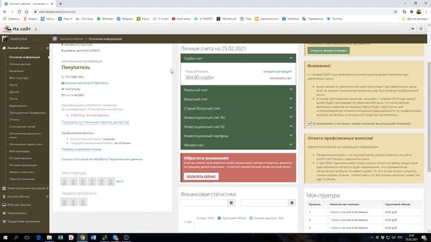Click the start date input field
This screenshot has height=242, width=431.
pyautogui.click(x=204, y=203)
